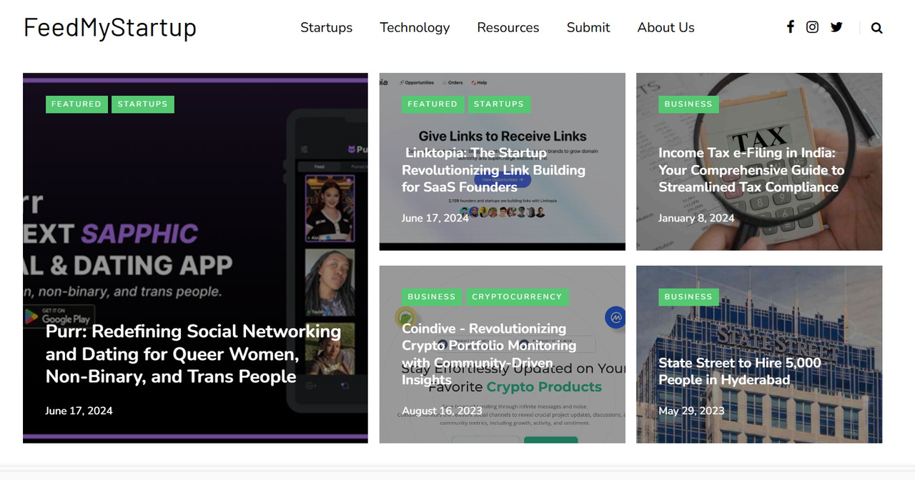Click BUSINESS tag on Income Tax card
Viewport: 915px width, 480px height.
pos(688,104)
